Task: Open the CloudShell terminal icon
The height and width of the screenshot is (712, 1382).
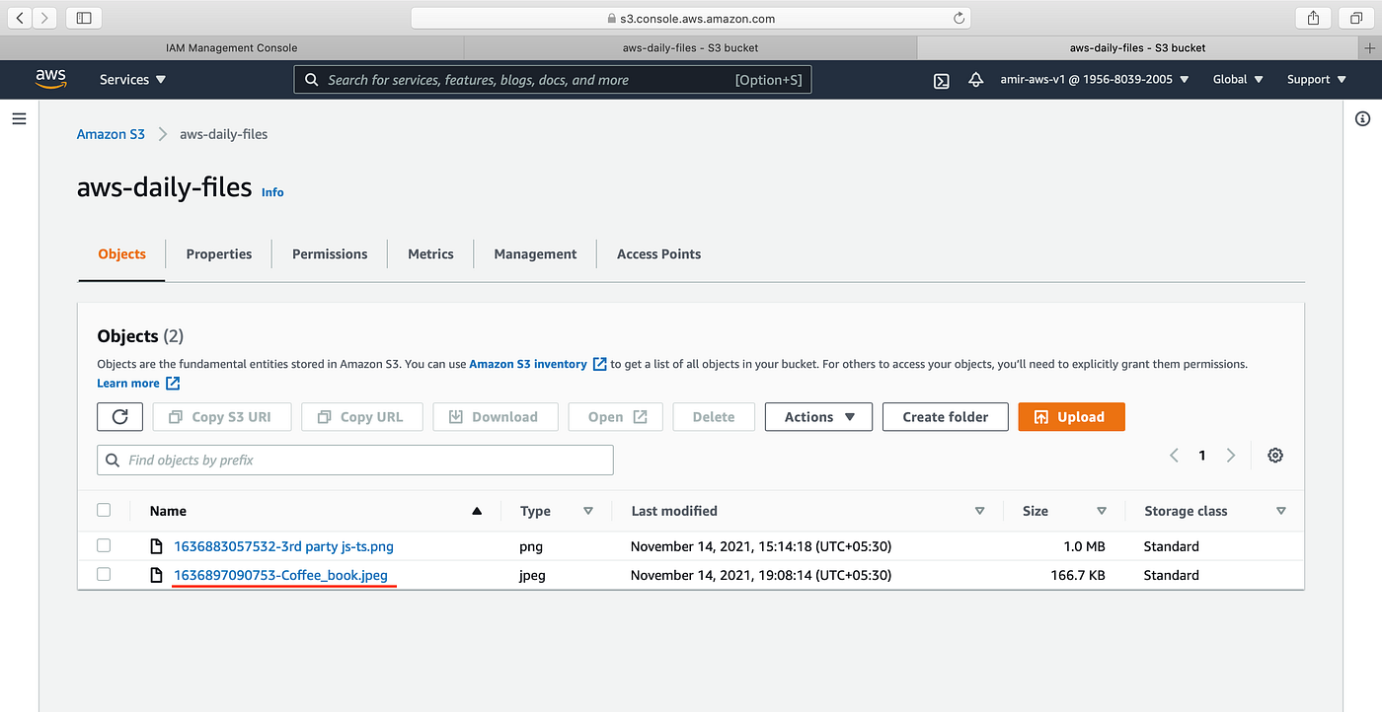Action: coord(942,81)
